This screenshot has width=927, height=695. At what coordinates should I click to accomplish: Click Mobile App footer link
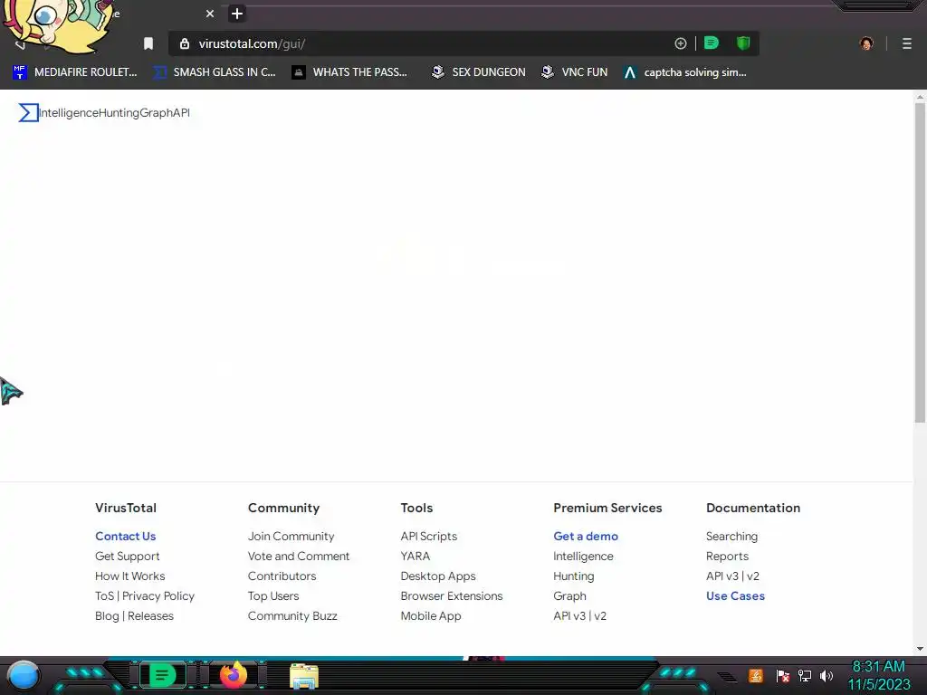[431, 615]
